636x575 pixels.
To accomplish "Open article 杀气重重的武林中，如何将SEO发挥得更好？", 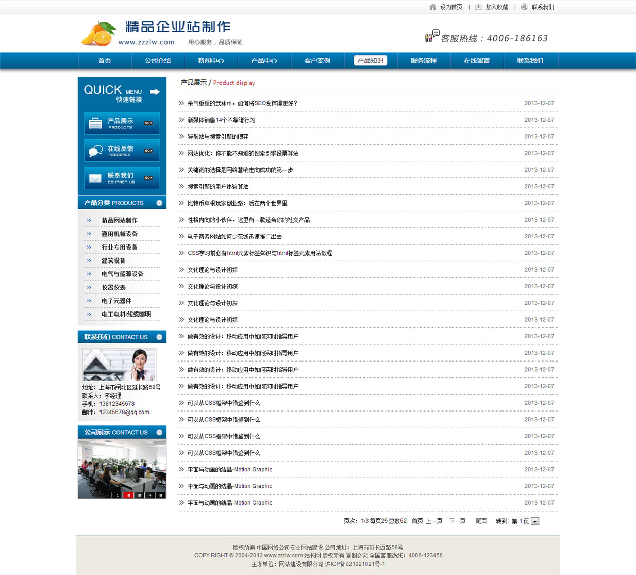I will pos(242,103).
